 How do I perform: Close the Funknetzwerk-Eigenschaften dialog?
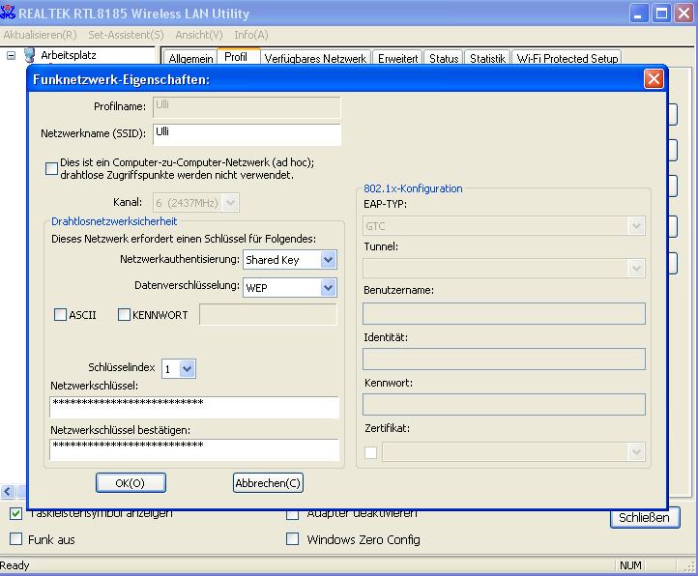point(654,79)
